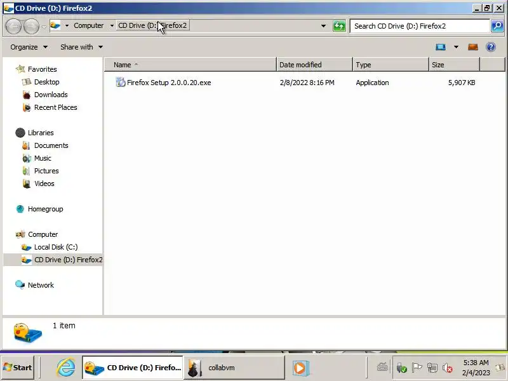The image size is (508, 381).
Task: Click the Favorites star icon
Action: (x=20, y=69)
